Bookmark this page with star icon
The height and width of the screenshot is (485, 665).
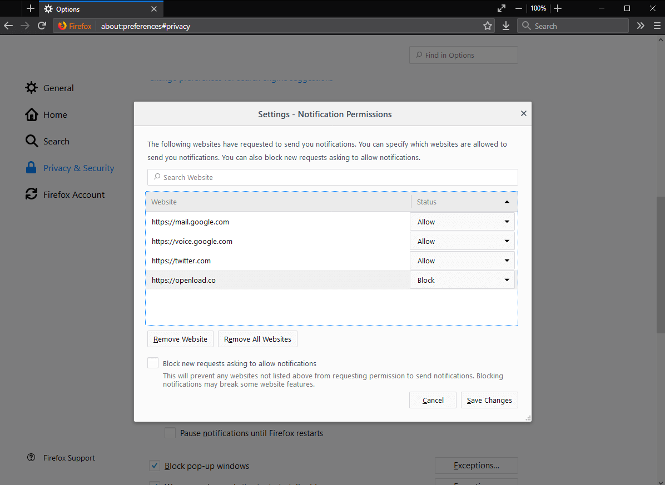[x=488, y=26]
